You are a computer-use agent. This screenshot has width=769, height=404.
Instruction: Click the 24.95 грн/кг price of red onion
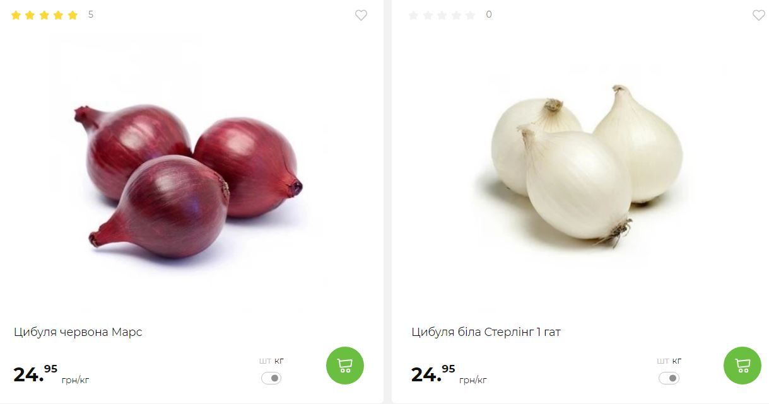click(x=52, y=374)
